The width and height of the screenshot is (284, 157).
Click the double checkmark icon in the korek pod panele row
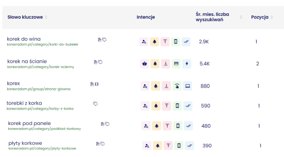188,126
